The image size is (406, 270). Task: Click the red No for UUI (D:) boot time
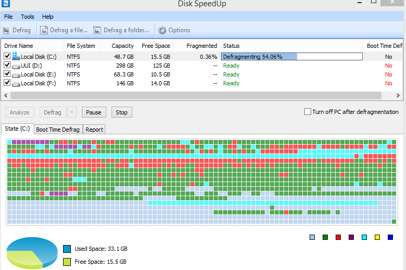click(388, 66)
